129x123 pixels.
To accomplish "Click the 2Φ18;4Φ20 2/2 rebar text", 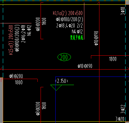I will click(x=70, y=26).
